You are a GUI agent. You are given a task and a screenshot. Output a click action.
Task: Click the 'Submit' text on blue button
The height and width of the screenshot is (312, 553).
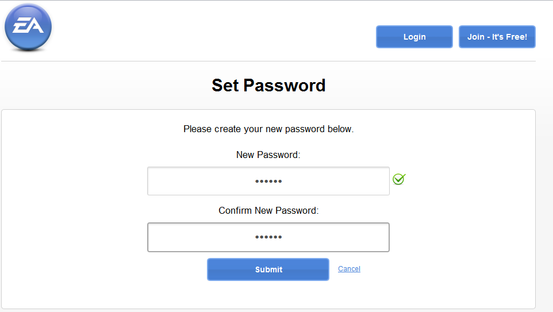[269, 269]
